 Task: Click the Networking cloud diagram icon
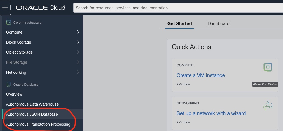[x=268, y=105]
